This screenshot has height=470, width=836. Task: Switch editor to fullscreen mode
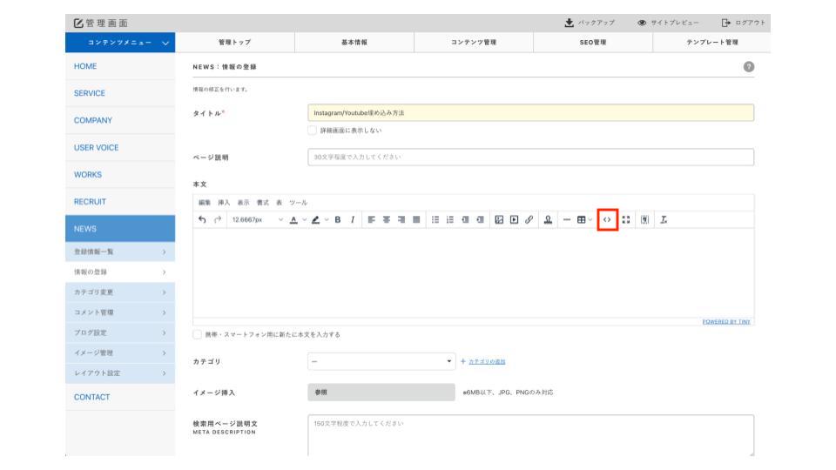(626, 219)
